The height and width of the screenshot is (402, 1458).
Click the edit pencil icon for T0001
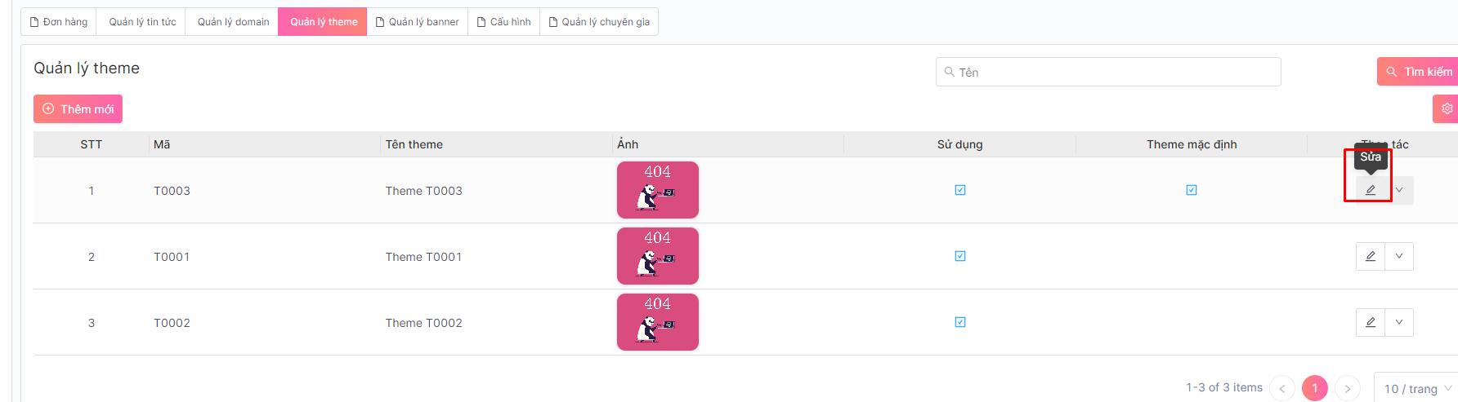coord(1371,256)
